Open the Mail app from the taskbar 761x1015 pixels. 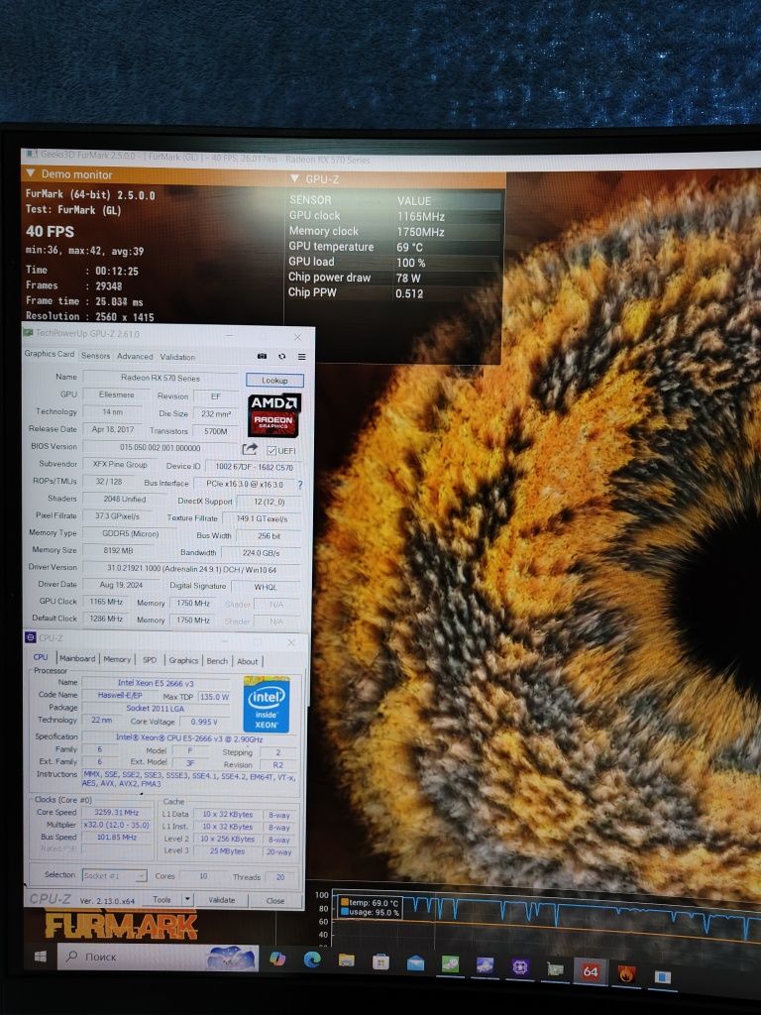415,963
